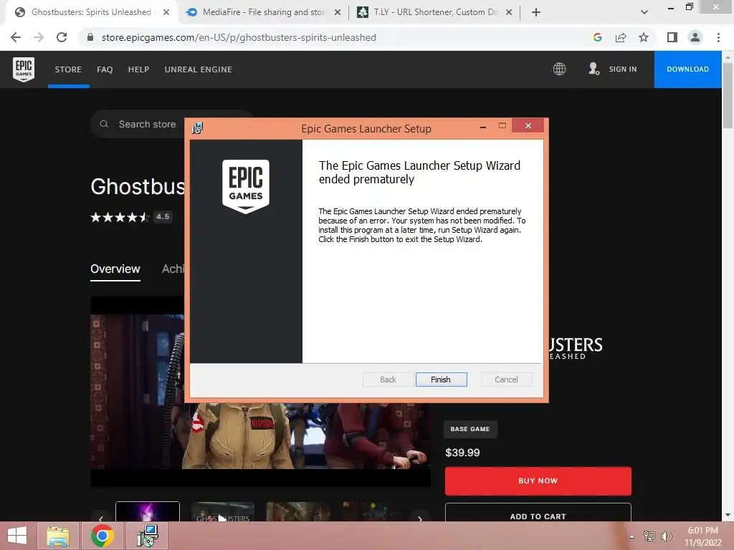Image resolution: width=734 pixels, height=550 pixels.
Task: Open the HELP menu item
Action: pyautogui.click(x=138, y=69)
